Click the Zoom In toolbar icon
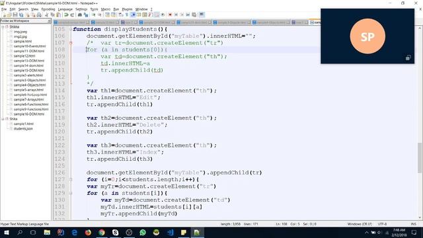The height and width of the screenshot is (238, 423). click(x=93, y=15)
